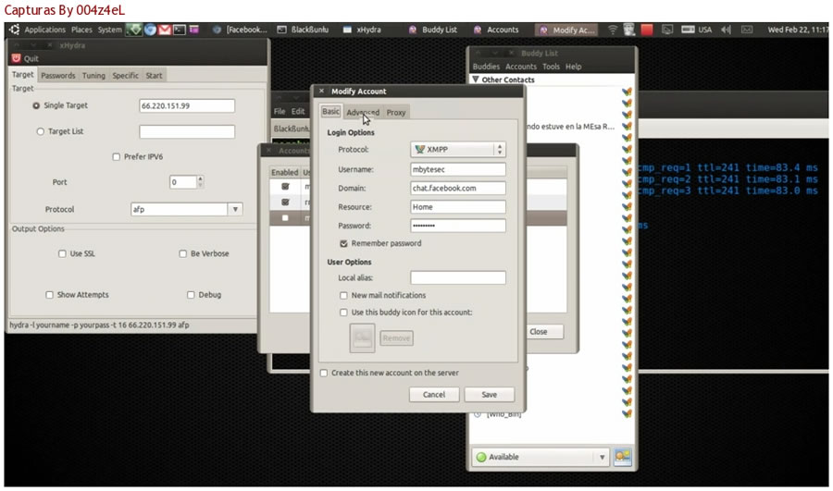The image size is (833, 491).
Task: Switch to xHydra taskbar entry
Action: click(x=362, y=30)
